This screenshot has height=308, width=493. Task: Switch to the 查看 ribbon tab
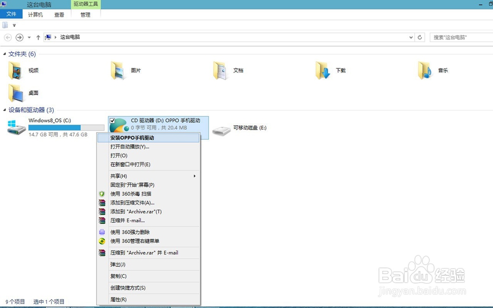[59, 14]
